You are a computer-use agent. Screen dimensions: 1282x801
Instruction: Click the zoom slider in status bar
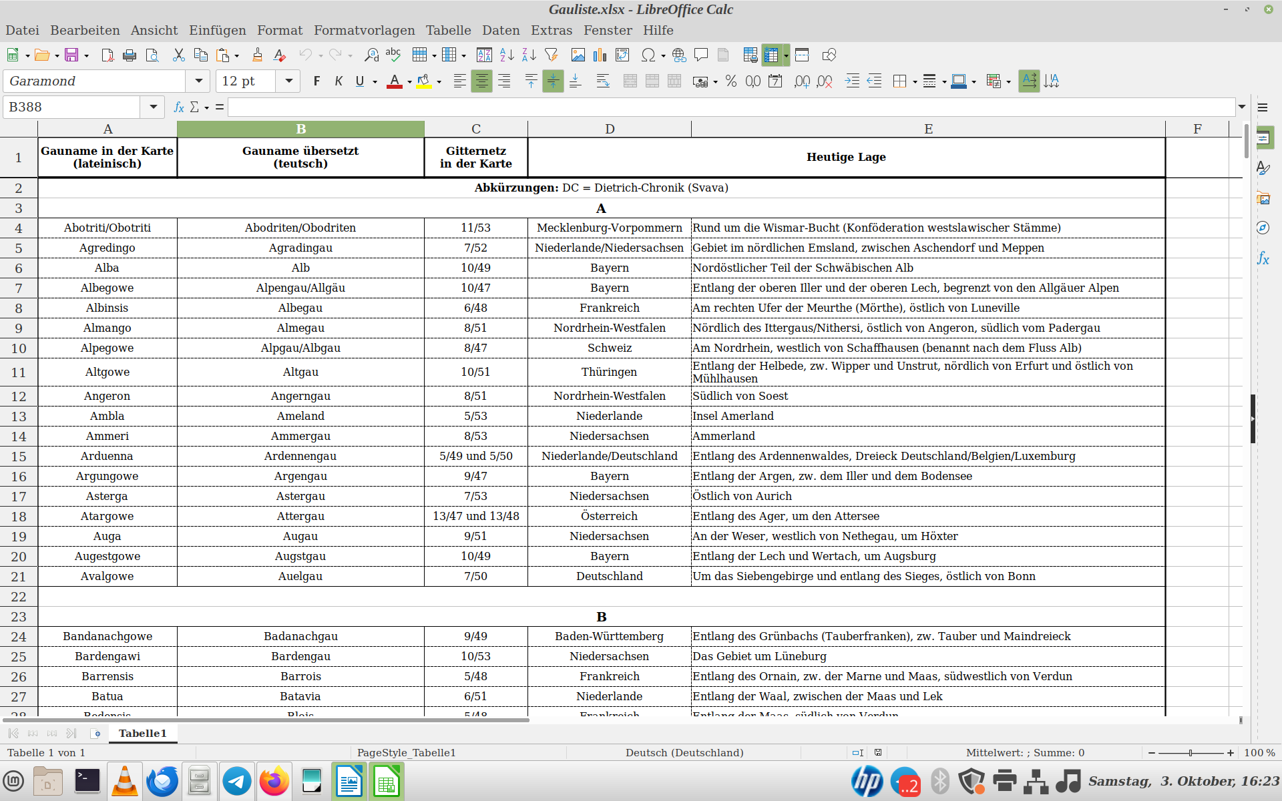1191,752
